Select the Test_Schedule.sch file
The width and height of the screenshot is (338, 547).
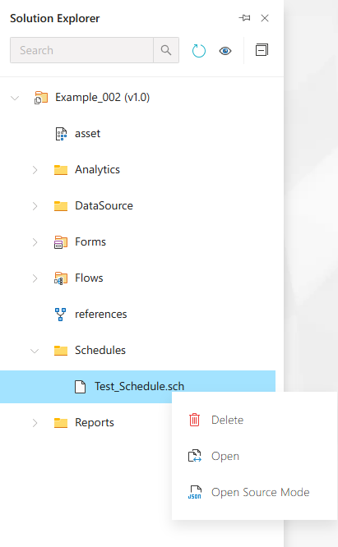(x=137, y=387)
